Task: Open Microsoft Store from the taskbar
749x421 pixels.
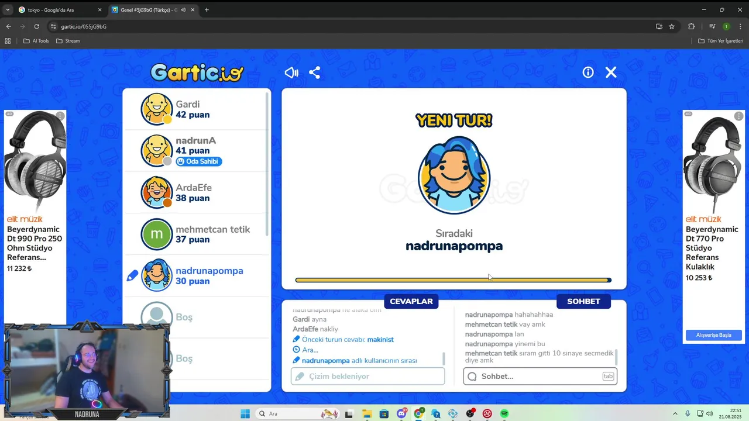Action: 384,413
